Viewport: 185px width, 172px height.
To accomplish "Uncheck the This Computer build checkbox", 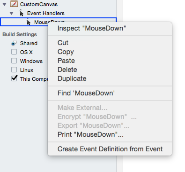I will (x=14, y=78).
